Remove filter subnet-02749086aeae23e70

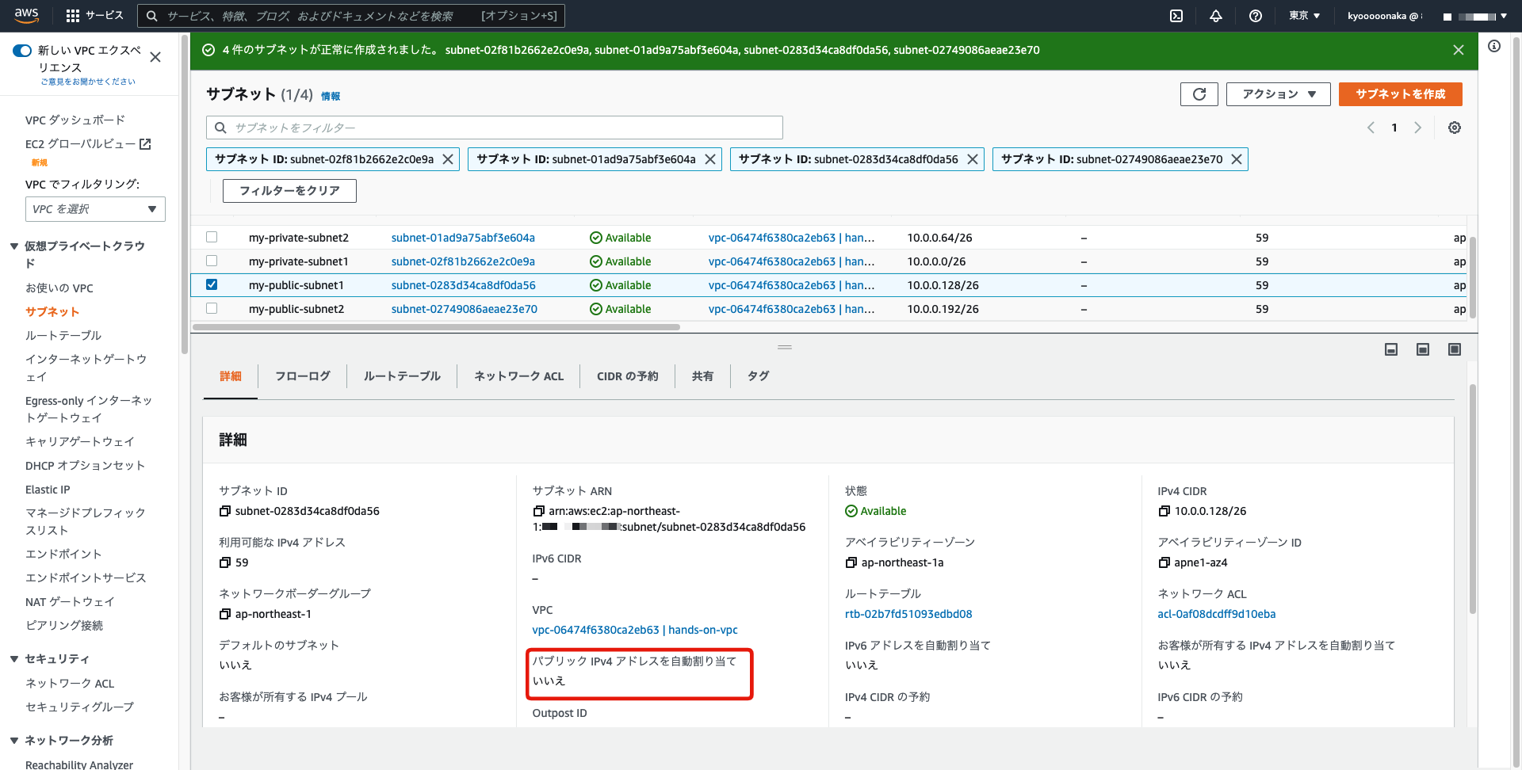(1237, 159)
